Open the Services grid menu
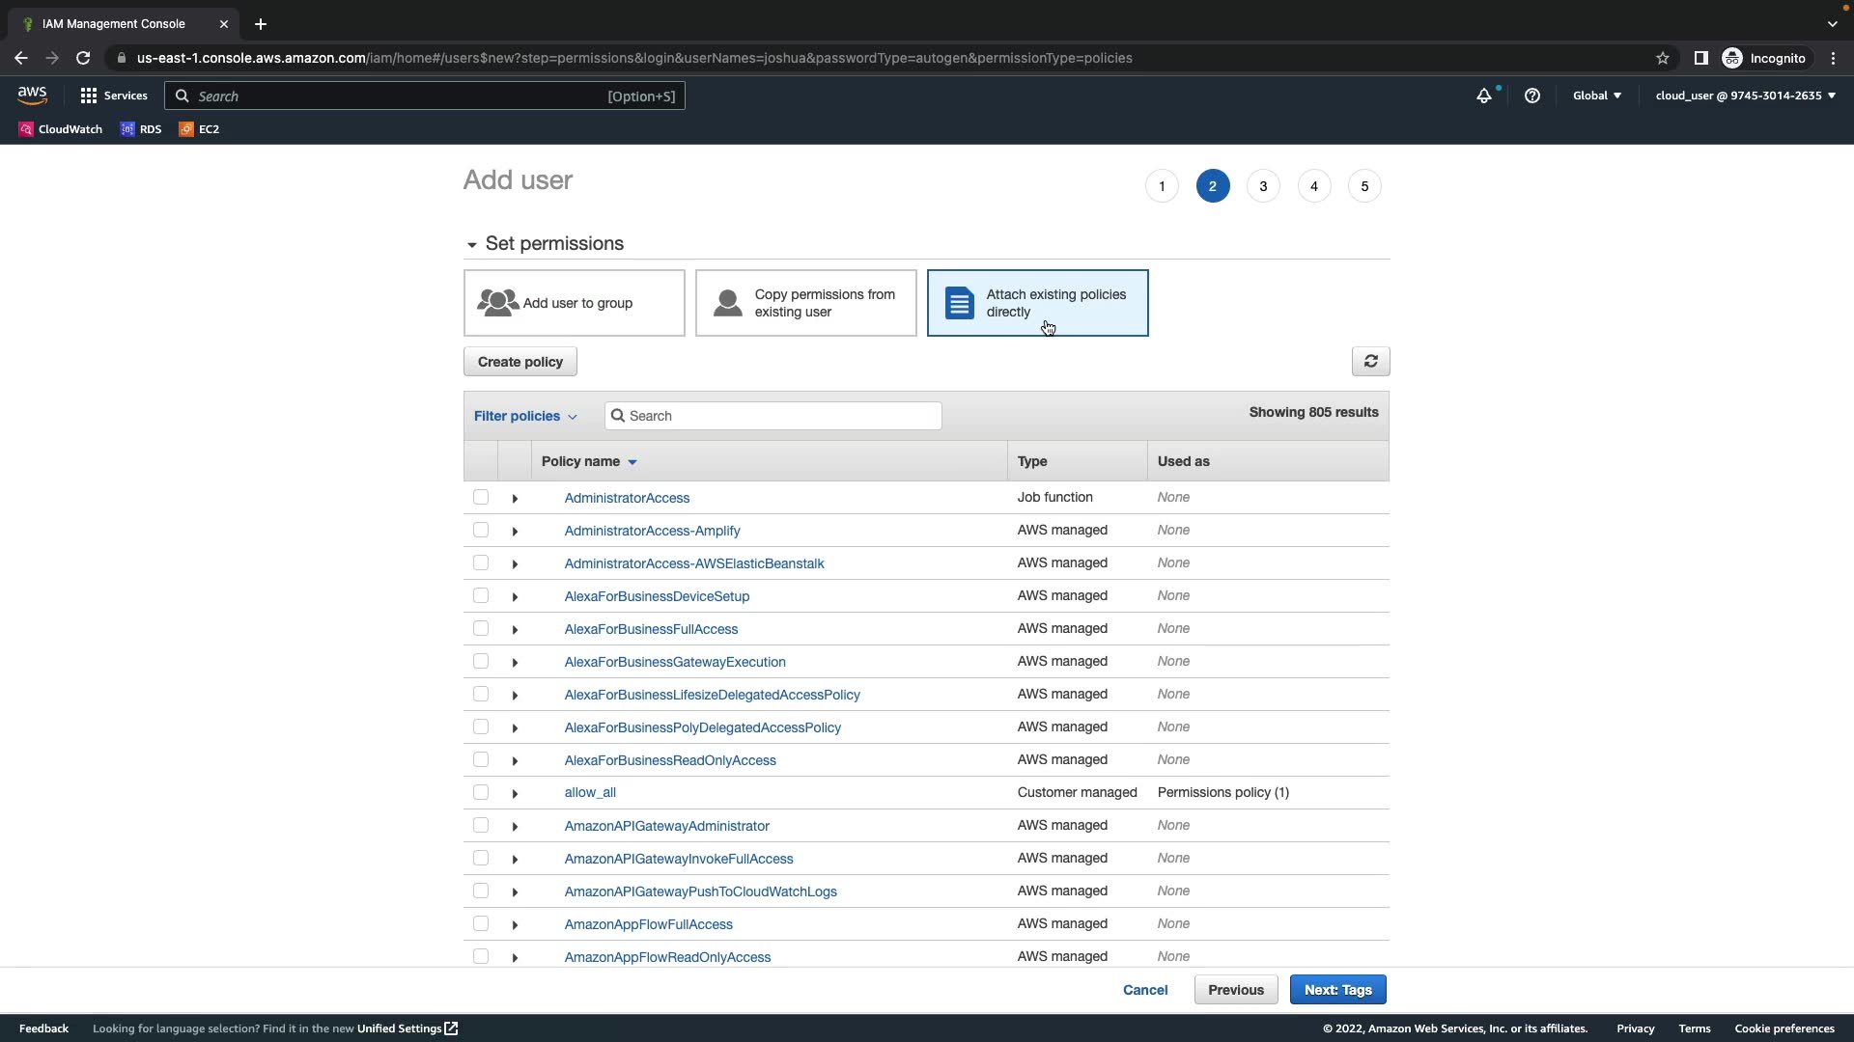Viewport: 1854px width, 1042px height. 114,96
